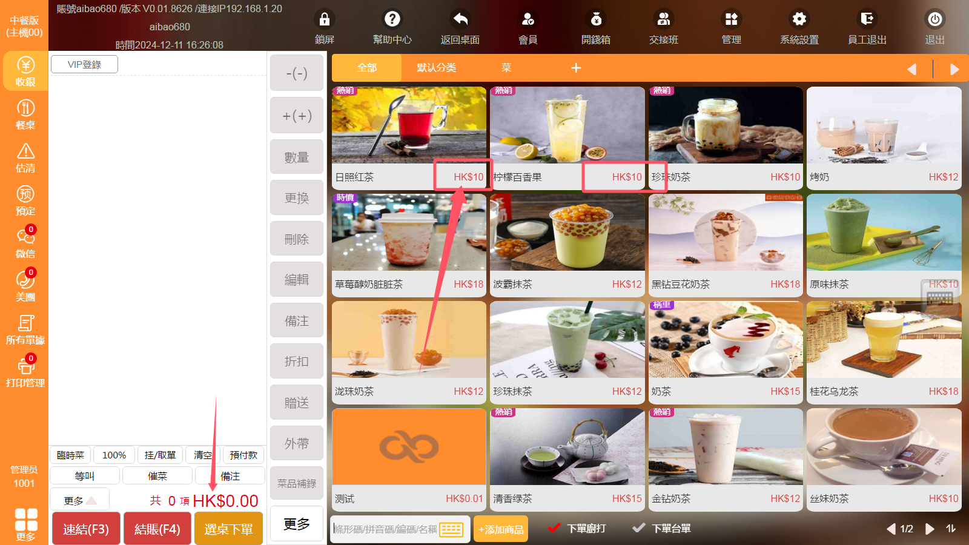This screenshot has height=545, width=969.
Task: Go to next product page arrow
Action: pyautogui.click(x=930, y=529)
